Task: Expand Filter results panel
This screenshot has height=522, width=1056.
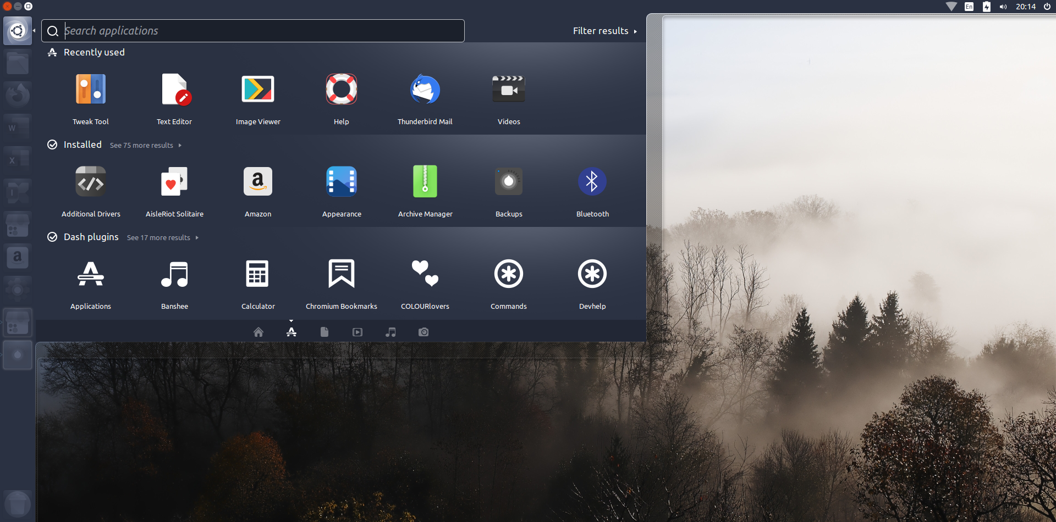Action: pyautogui.click(x=605, y=31)
